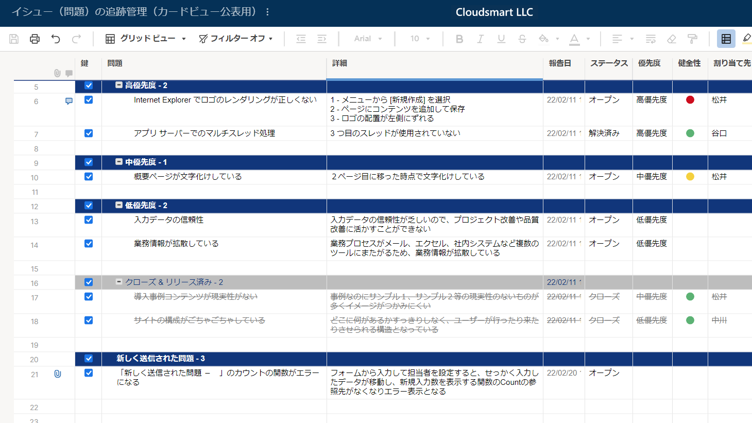Screen dimensions: 752x423
Task: Open the attachment on row 21
Action: tap(58, 374)
